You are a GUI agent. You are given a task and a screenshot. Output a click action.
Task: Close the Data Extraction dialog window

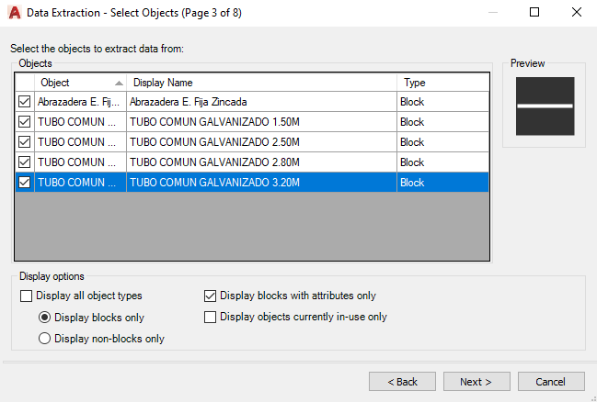point(576,13)
